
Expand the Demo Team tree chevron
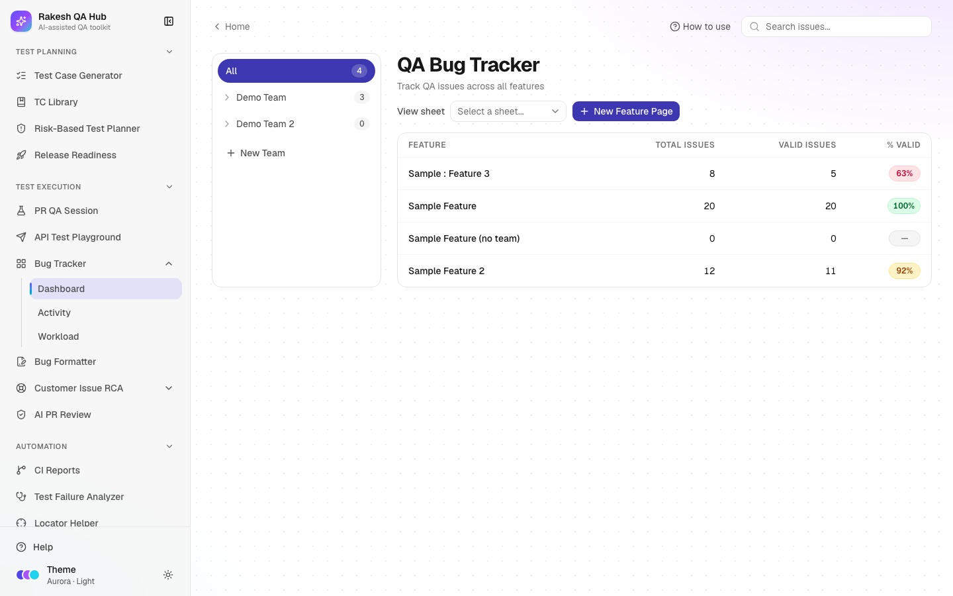pyautogui.click(x=227, y=97)
